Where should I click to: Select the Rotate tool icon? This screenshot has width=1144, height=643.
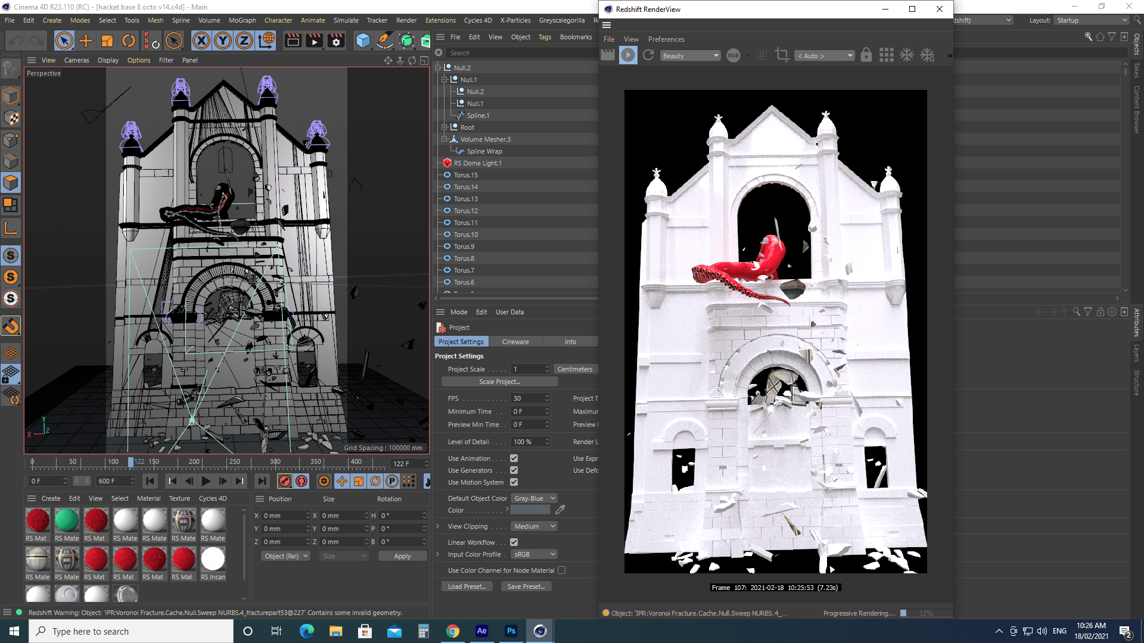pyautogui.click(x=129, y=40)
